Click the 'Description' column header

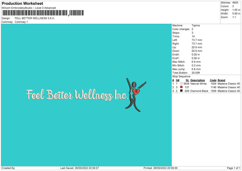click(198, 80)
